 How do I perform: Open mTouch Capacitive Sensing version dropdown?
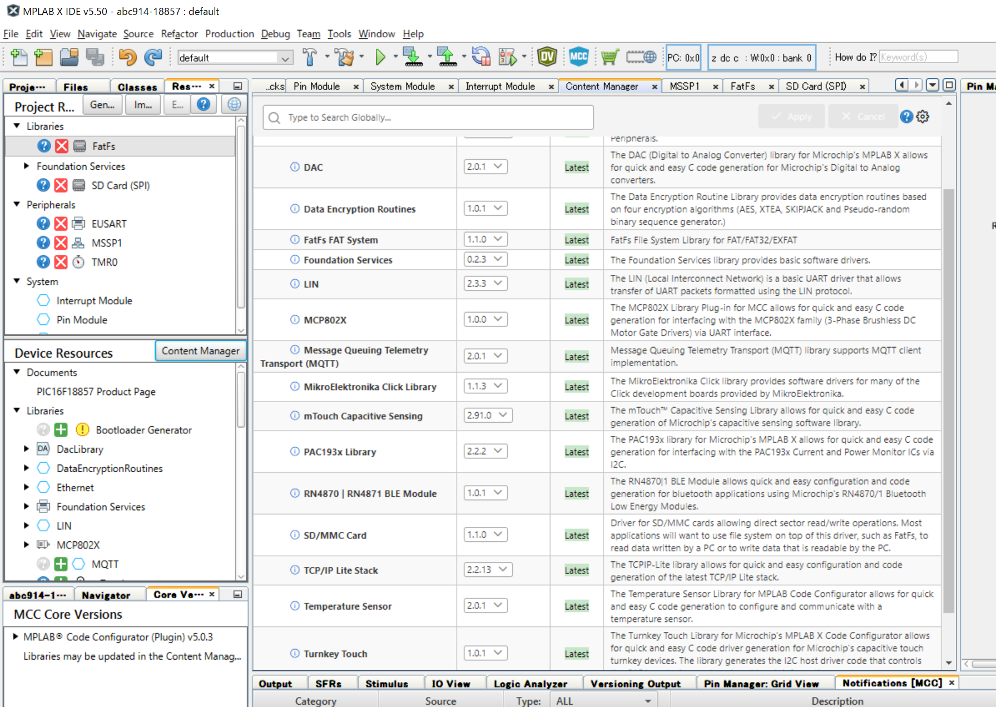[488, 415]
